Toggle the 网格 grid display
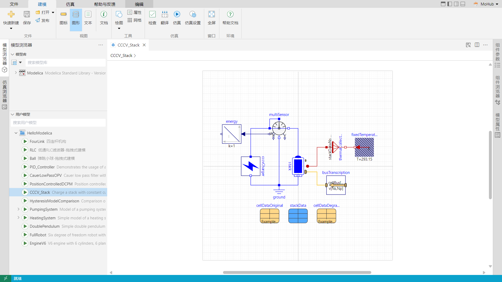 (135, 20)
